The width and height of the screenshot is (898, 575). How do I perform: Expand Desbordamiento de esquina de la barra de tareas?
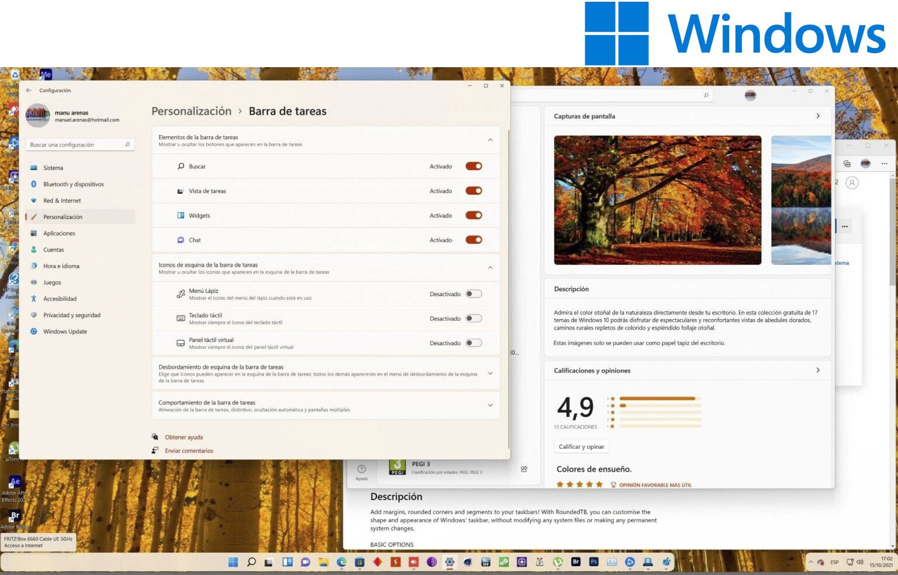point(491,373)
